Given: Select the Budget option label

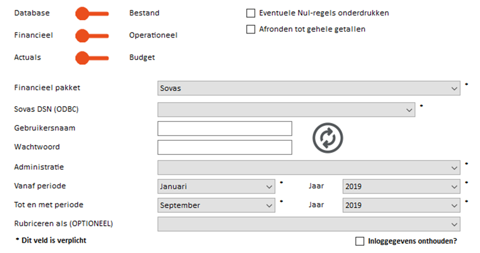Looking at the screenshot, I should click(x=142, y=57).
